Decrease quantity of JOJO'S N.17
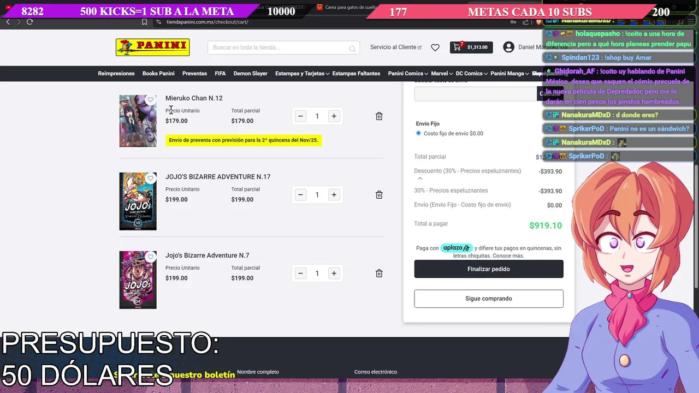The height and width of the screenshot is (393, 699). tap(300, 194)
